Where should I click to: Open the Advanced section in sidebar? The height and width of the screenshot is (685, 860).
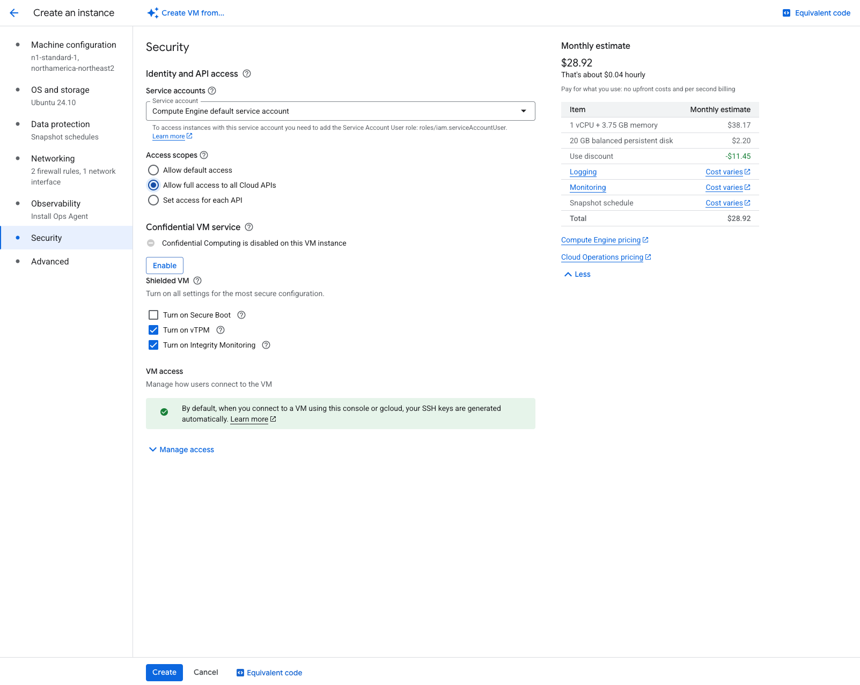click(x=50, y=261)
